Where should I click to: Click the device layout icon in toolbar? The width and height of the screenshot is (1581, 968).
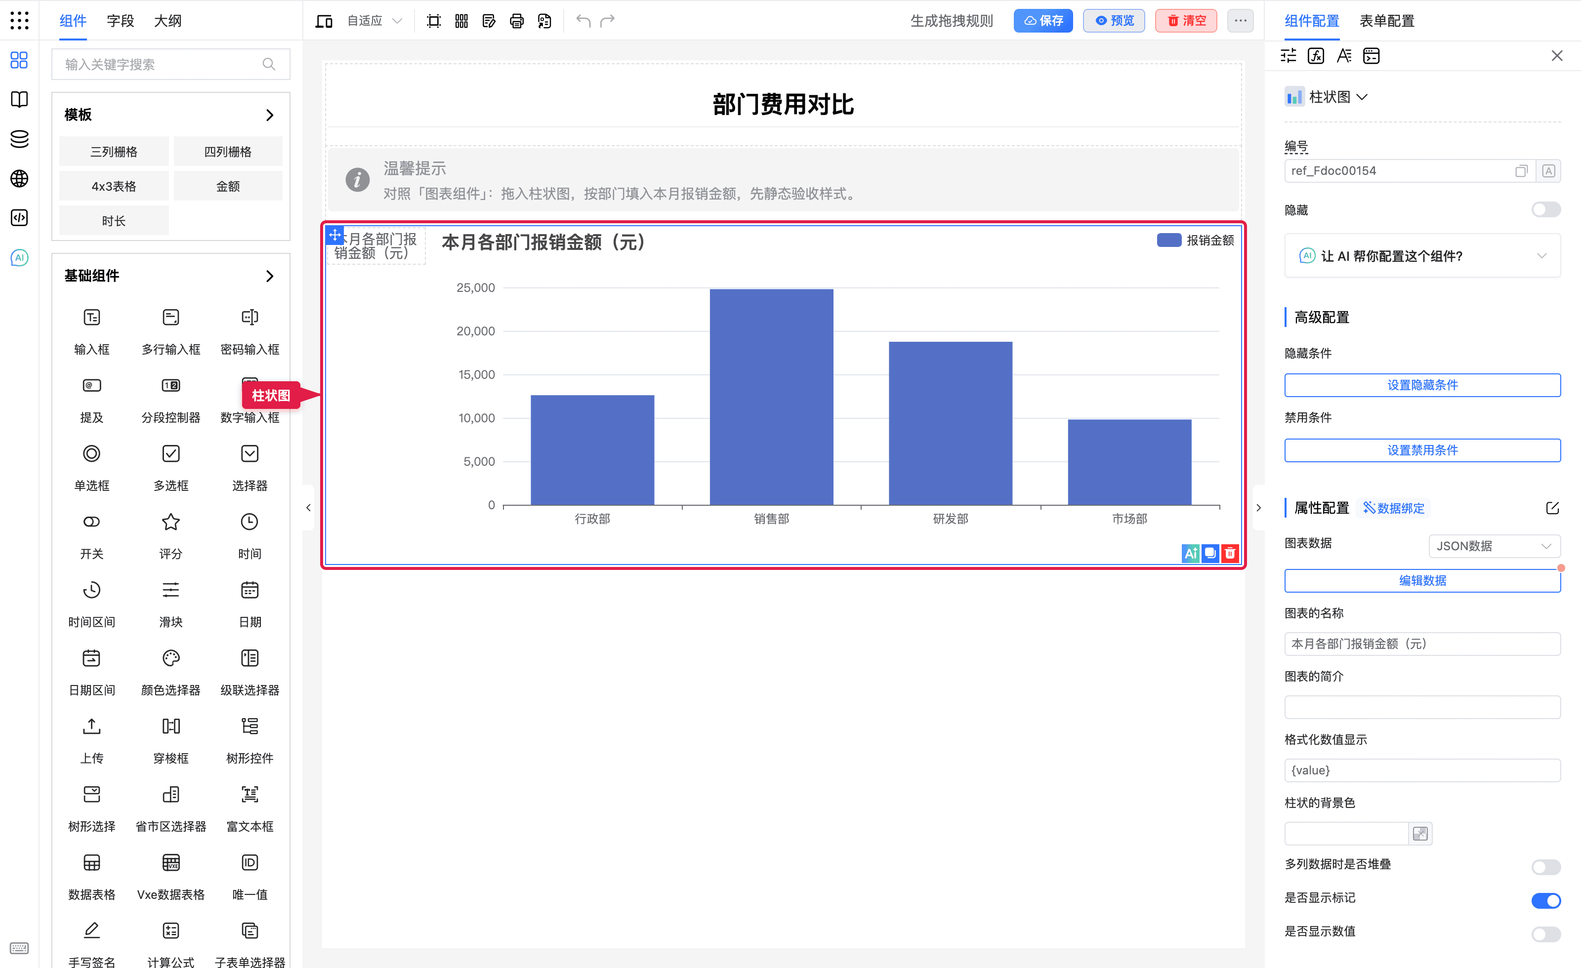pyautogui.click(x=324, y=21)
